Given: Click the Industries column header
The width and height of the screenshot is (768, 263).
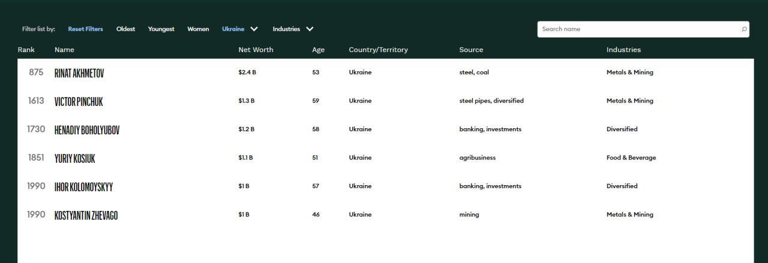Looking at the screenshot, I should click(623, 50).
